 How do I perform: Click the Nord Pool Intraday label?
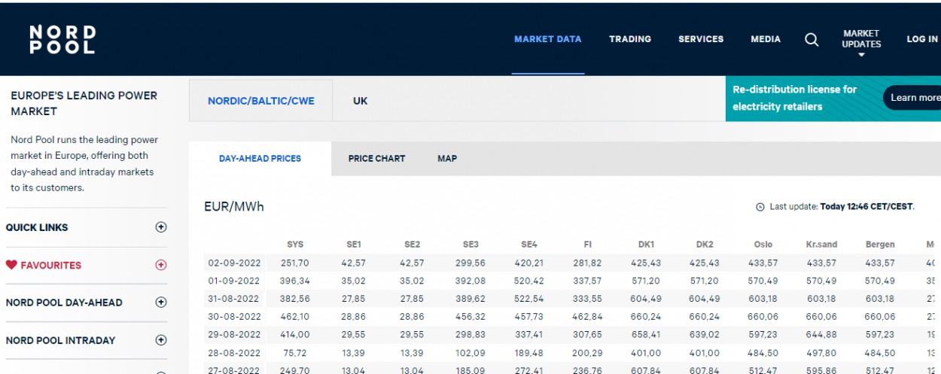[60, 340]
